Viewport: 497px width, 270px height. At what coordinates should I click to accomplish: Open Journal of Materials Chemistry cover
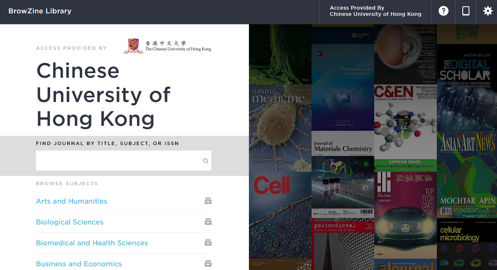(x=342, y=174)
